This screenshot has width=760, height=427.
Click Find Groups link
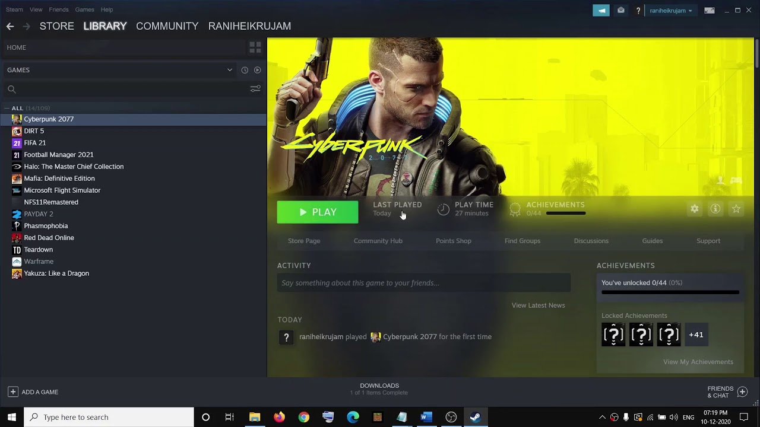click(x=522, y=241)
